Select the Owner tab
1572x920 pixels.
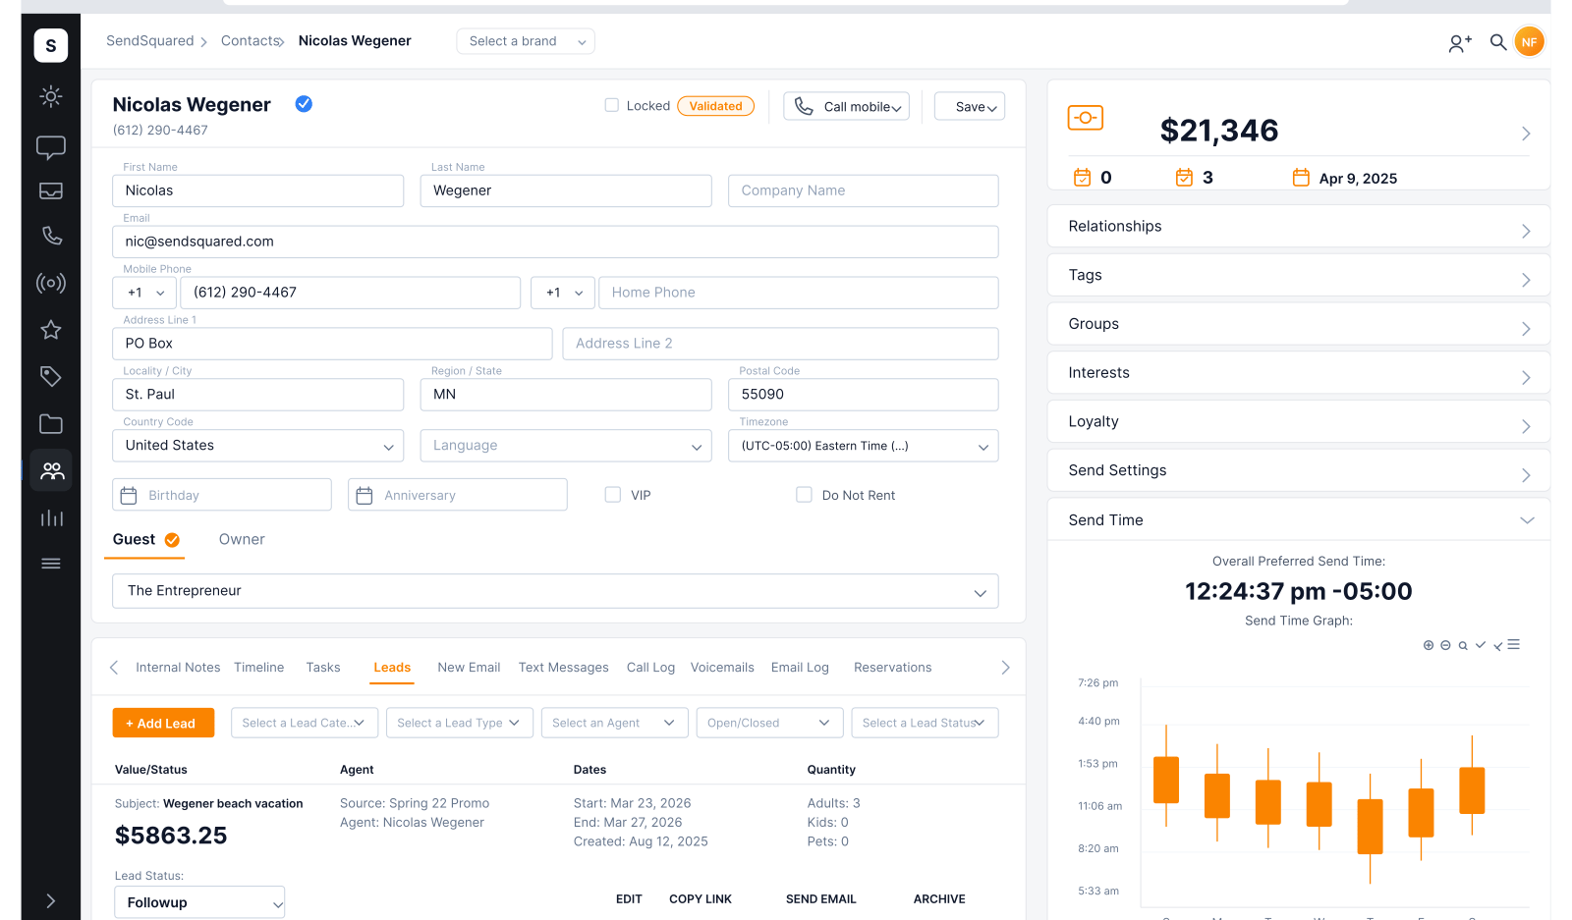[x=242, y=540]
